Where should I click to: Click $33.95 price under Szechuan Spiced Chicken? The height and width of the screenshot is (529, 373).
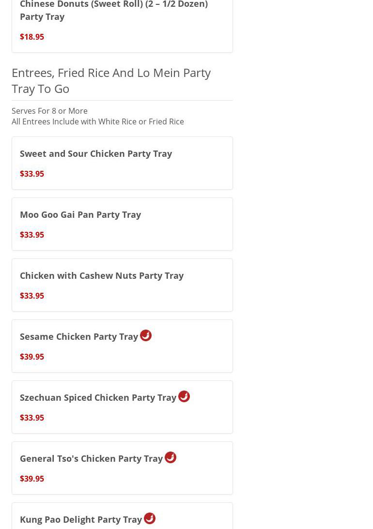pyautogui.click(x=32, y=418)
